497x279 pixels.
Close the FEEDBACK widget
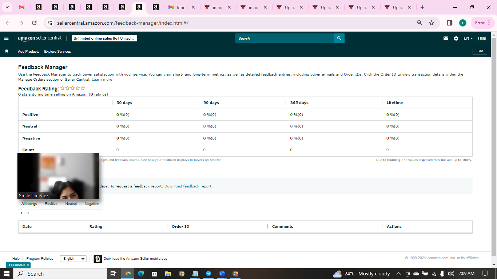[x=28, y=265]
